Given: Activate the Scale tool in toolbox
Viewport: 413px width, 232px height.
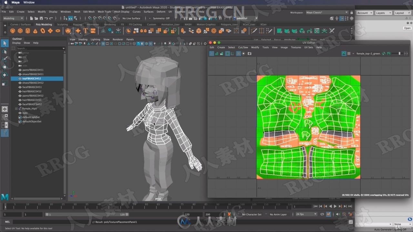Looking at the screenshot, I should pyautogui.click(x=5, y=83).
